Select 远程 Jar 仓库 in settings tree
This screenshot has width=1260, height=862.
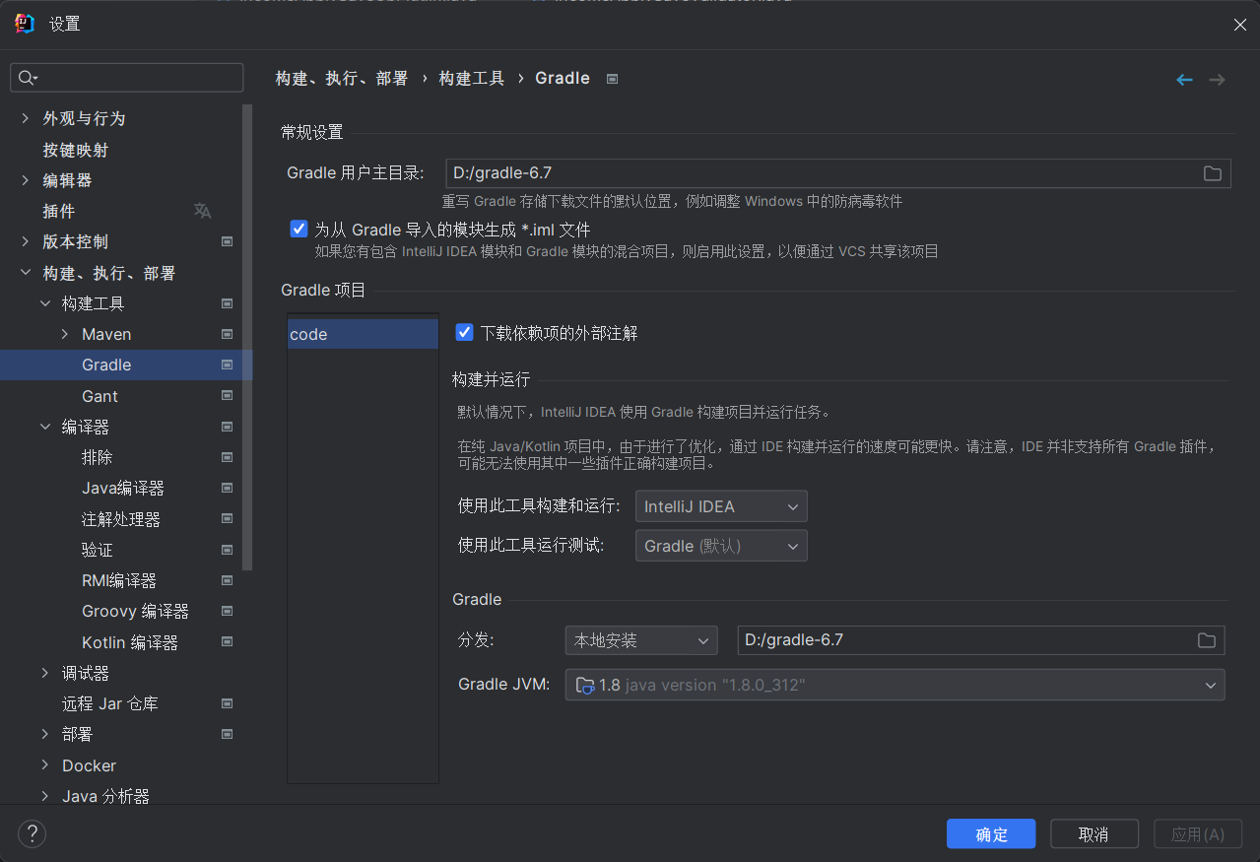click(x=110, y=703)
